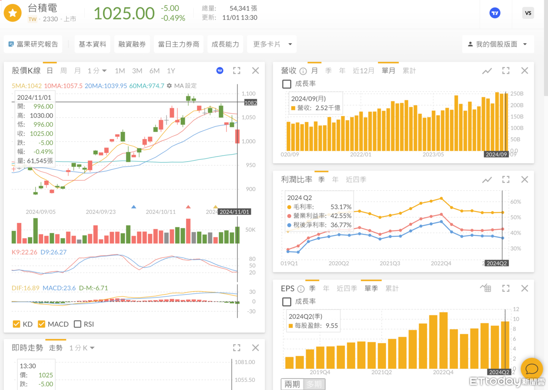This screenshot has height=390, width=548.
Task: Select the 多期 toggle option
Action: click(x=314, y=384)
